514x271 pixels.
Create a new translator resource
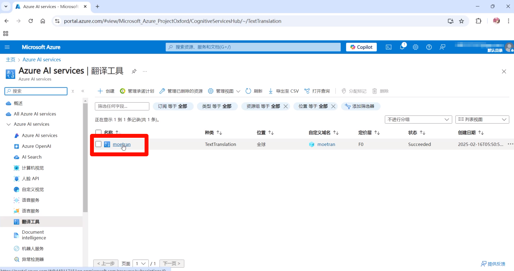click(106, 91)
